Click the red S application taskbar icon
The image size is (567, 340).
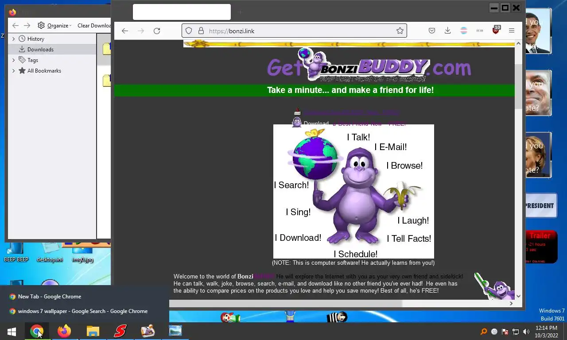(120, 331)
